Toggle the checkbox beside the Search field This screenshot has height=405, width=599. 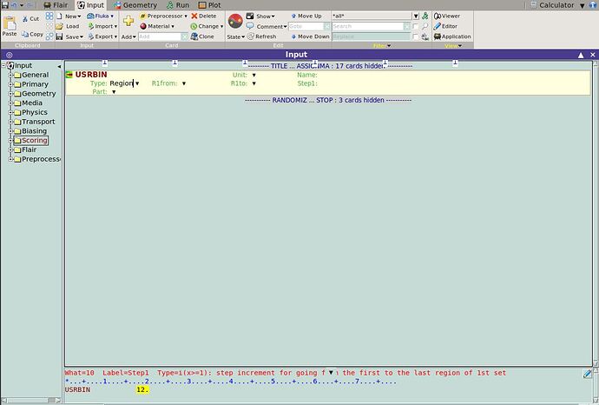point(415,26)
